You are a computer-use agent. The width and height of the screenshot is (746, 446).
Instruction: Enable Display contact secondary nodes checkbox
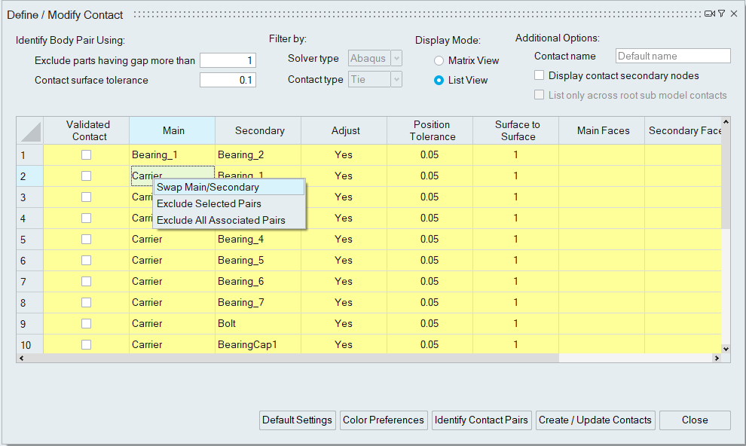pyautogui.click(x=539, y=75)
